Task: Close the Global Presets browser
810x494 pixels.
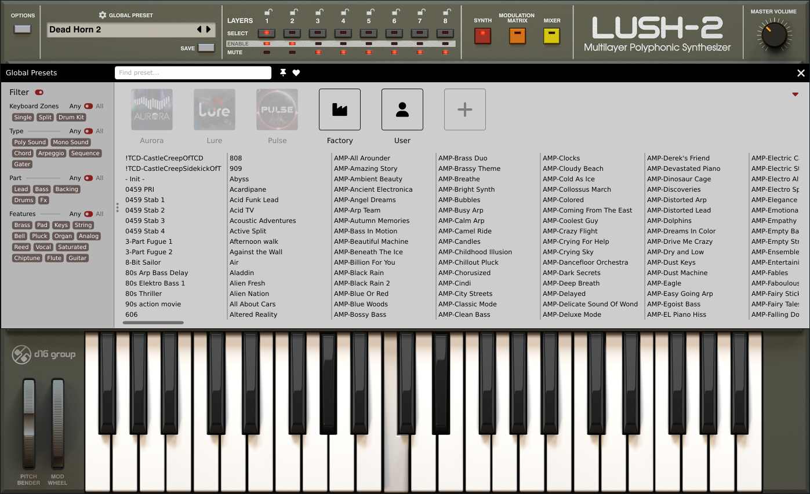Action: [801, 73]
